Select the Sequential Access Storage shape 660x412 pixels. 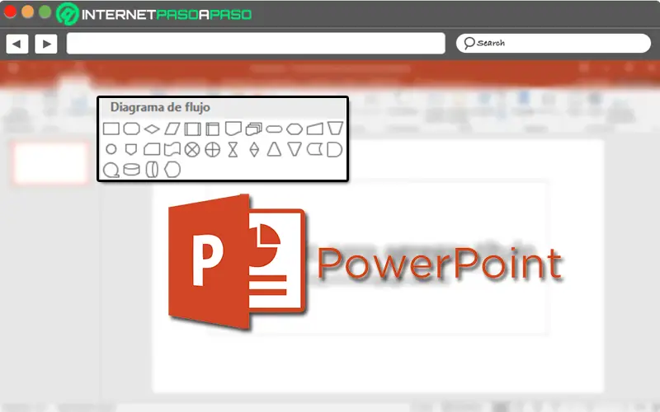[111, 170]
